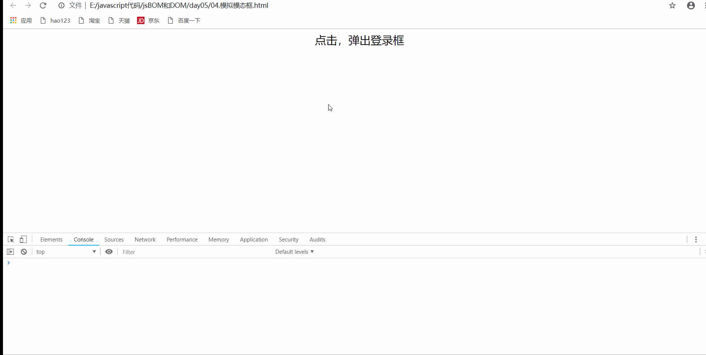Open the JavaScript context dropdown showing top
706x355 pixels.
66,252
